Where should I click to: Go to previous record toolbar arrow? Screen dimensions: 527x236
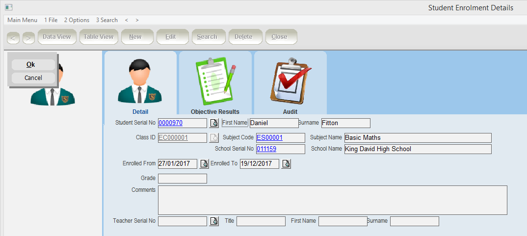pyautogui.click(x=13, y=38)
